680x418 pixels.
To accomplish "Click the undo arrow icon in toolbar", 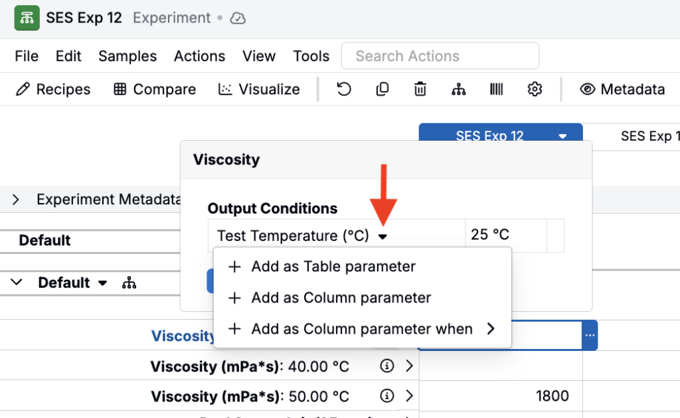I will click(x=343, y=89).
